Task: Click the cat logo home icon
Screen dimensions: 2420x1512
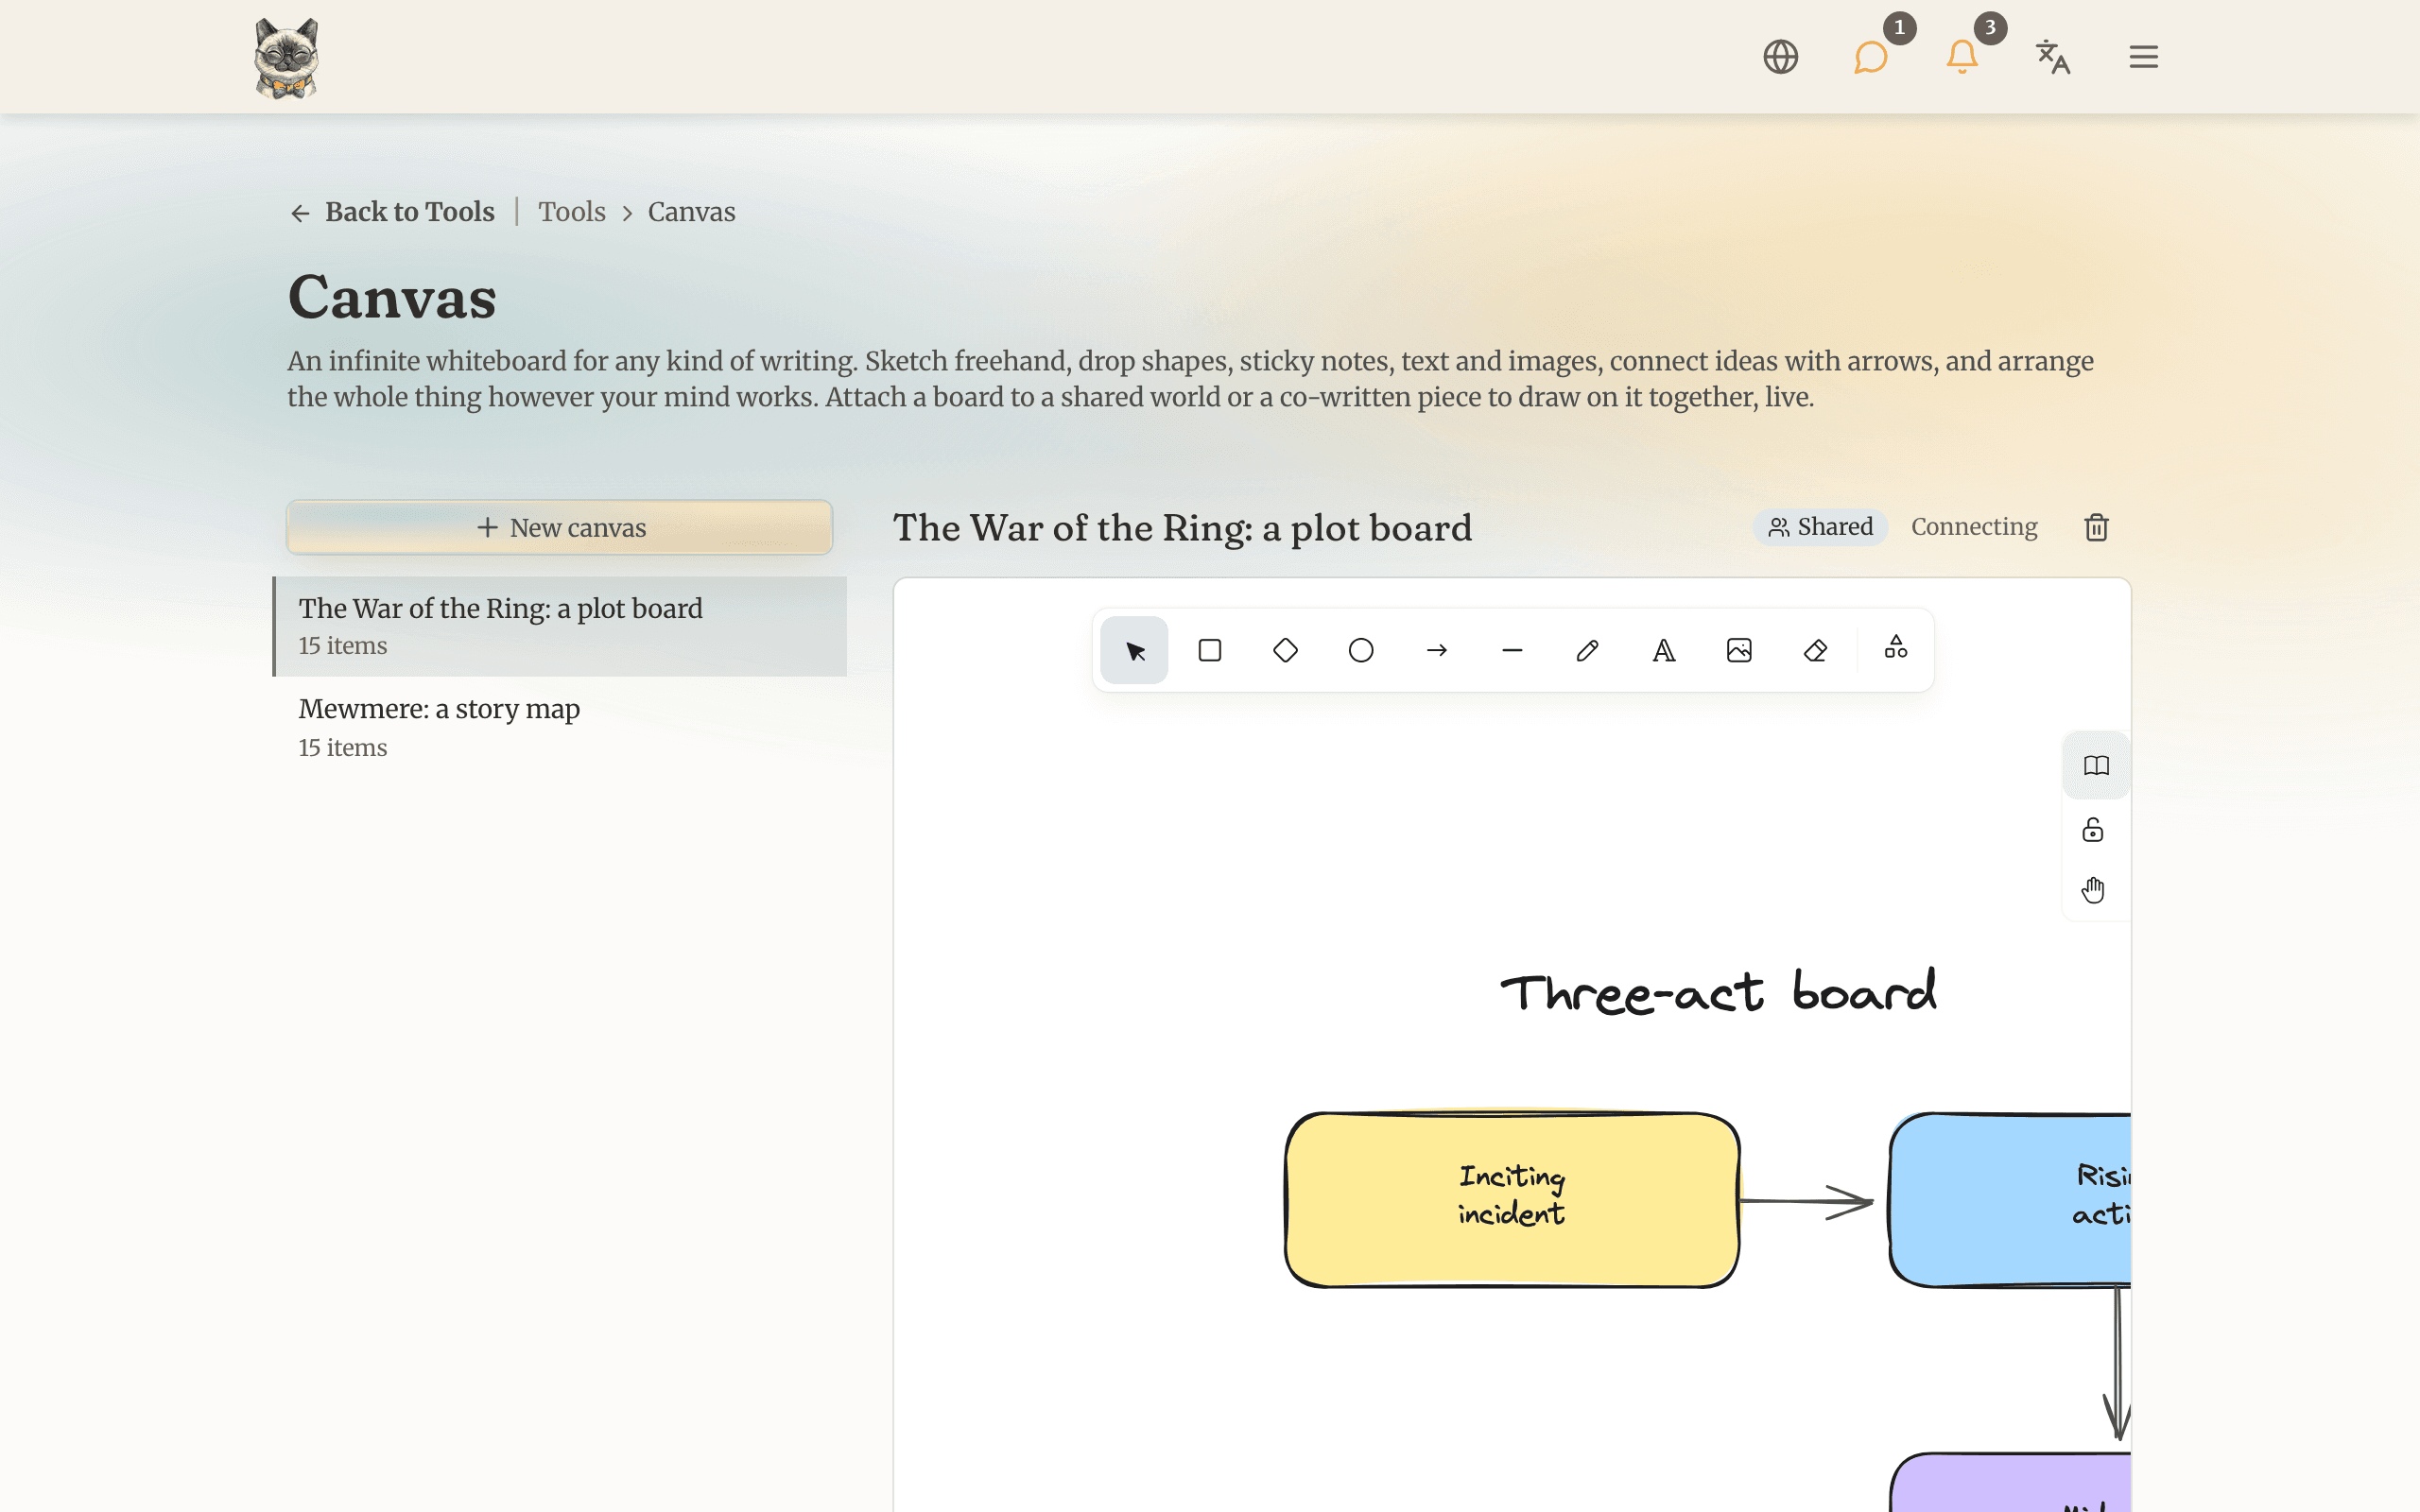Action: [x=286, y=57]
